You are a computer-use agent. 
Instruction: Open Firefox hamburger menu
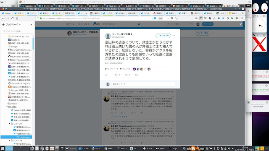coord(242,18)
